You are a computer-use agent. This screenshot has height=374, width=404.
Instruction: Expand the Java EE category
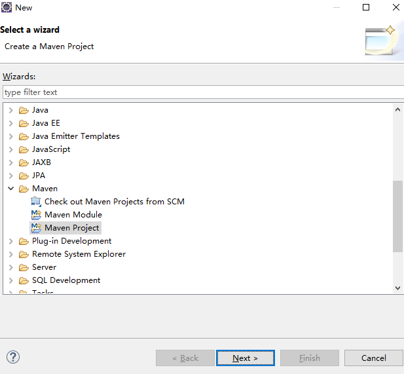11,123
